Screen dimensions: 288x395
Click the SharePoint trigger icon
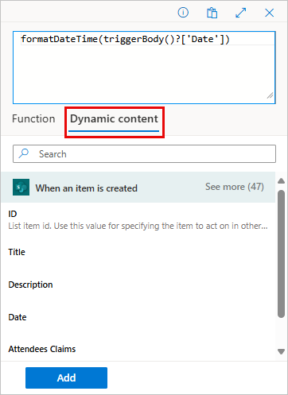coord(21,187)
